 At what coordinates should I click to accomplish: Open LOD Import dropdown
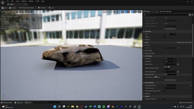pos(170,61)
